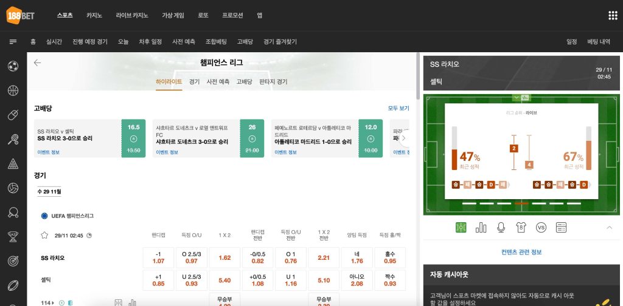Add the 26 boosted odds bet for 샤흐타르 도네츠크
623x306 pixels.
(252, 138)
